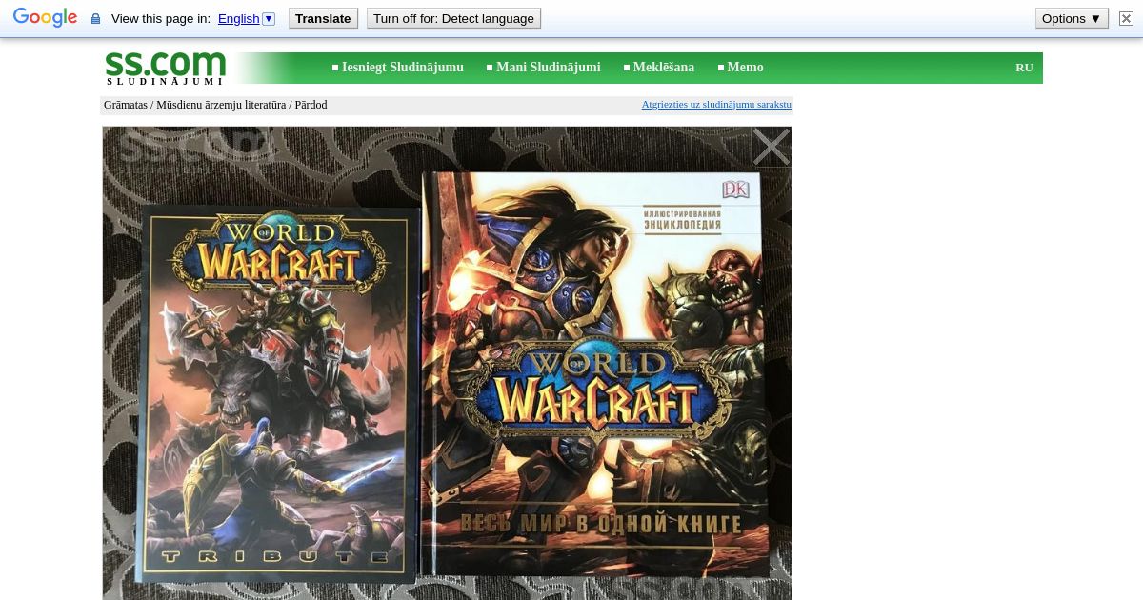Click the World of Warcraft books photo
Screen dimensions: 1143x600
tap(447, 363)
